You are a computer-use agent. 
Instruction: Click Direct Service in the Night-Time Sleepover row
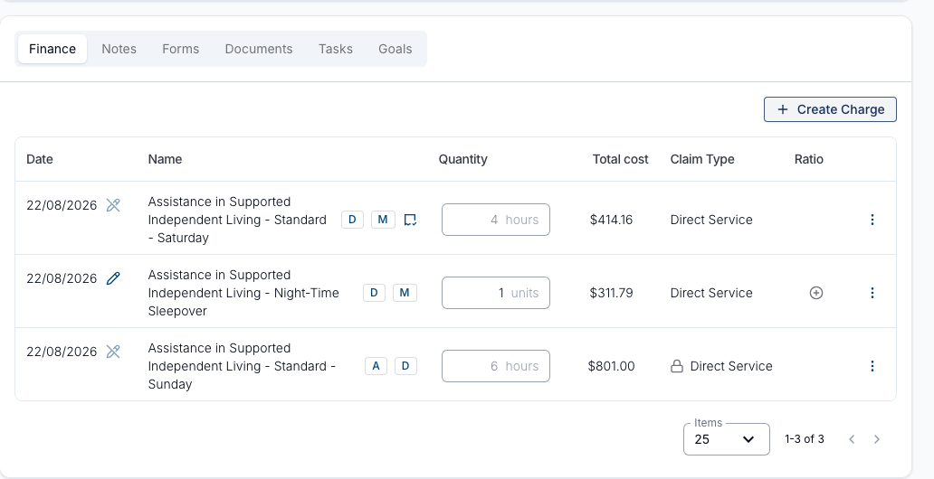point(711,293)
